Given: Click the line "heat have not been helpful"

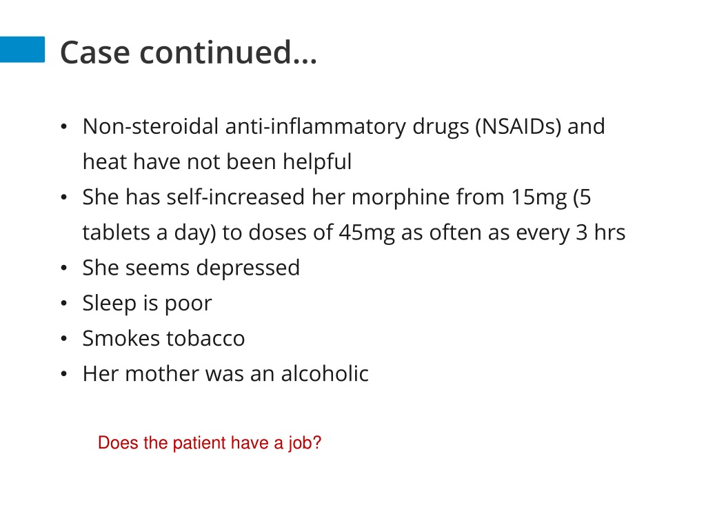Looking at the screenshot, I should (217, 161).
